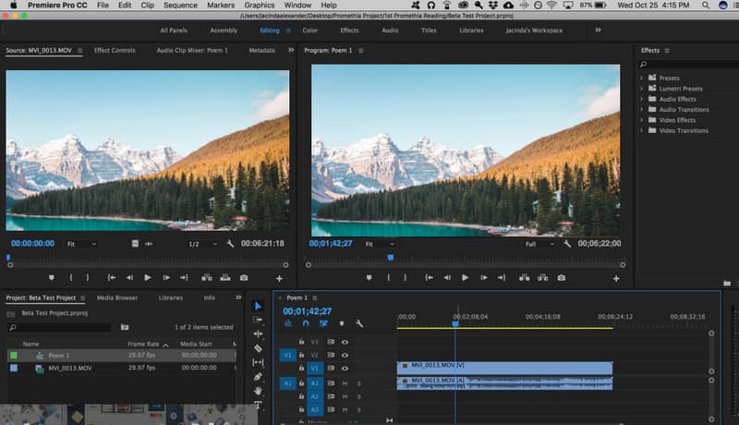Open Source monitor Fit zoom dropdown

[x=81, y=244]
